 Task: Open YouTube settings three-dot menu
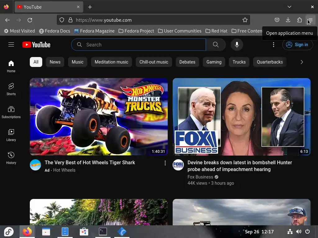(x=273, y=45)
